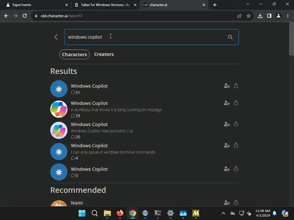294x220 pixels.
Task: Share the Windows Copilot with 20 chats
Action: pos(236,124)
